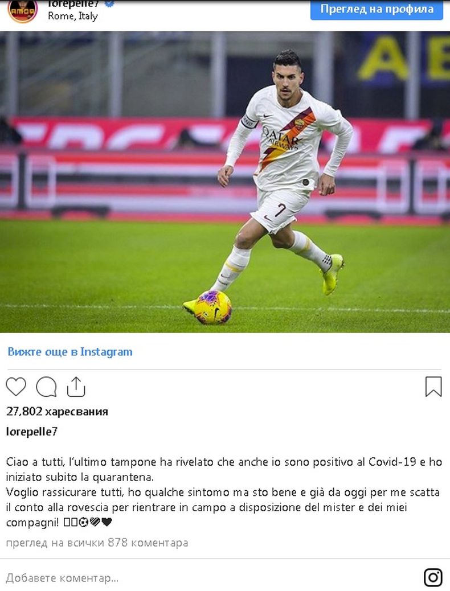Viewport: 450px width, 591px height.
Task: Open comments via speech bubble icon
Action: [x=46, y=387]
